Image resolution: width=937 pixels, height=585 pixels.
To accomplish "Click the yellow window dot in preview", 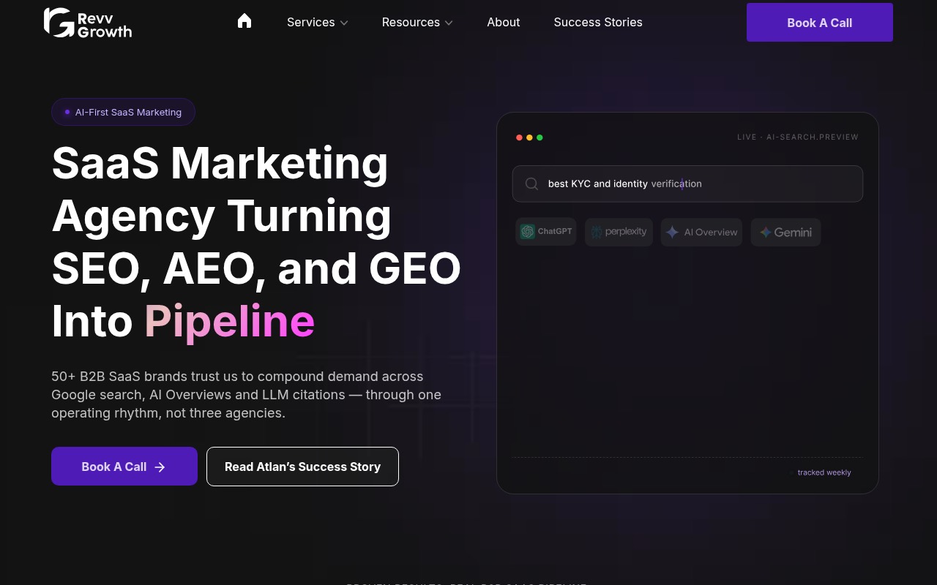I will [529, 137].
